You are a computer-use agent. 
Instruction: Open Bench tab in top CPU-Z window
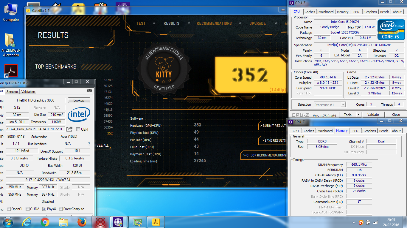[384, 12]
